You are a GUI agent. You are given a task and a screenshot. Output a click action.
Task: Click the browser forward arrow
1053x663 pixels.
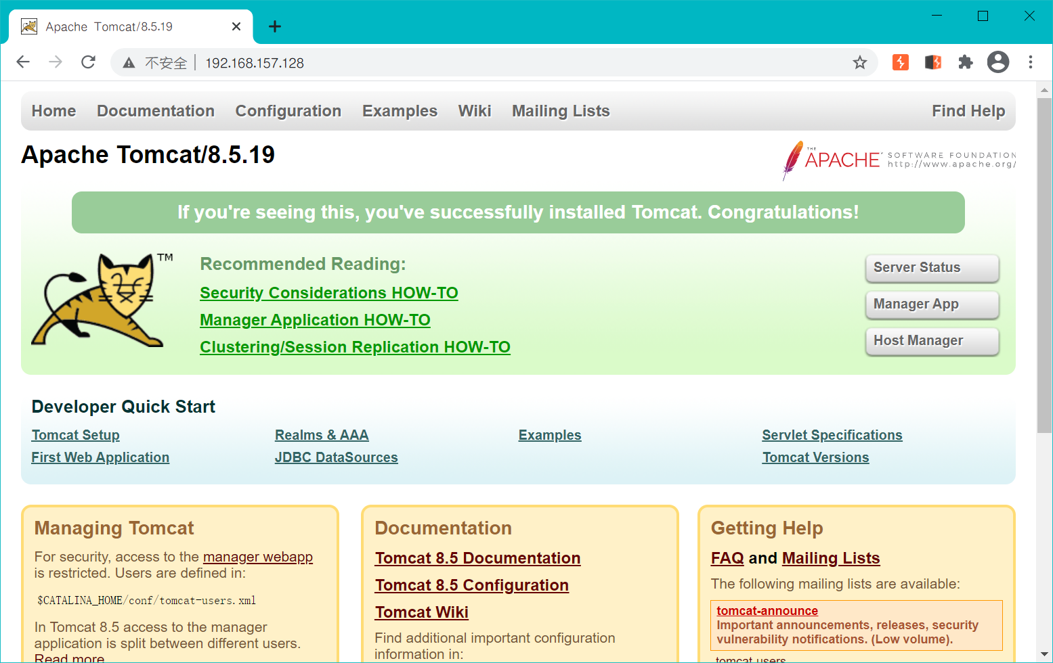pos(56,62)
